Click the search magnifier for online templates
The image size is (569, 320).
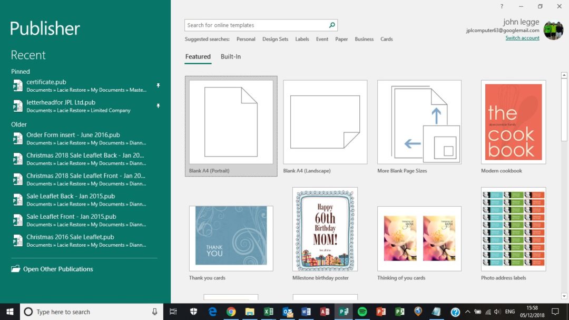coord(331,25)
